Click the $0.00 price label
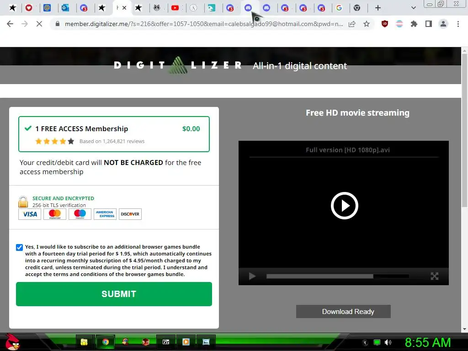Viewport: 468px width, 351px height. click(191, 128)
